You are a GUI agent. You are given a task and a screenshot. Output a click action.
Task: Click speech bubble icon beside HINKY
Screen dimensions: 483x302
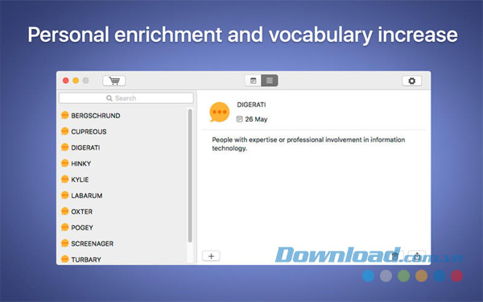point(64,163)
